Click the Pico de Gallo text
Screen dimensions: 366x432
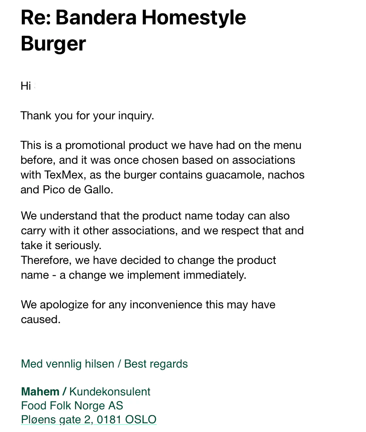(x=77, y=189)
